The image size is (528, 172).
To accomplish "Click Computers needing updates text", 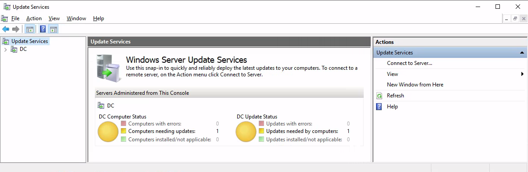I will pyautogui.click(x=162, y=131).
